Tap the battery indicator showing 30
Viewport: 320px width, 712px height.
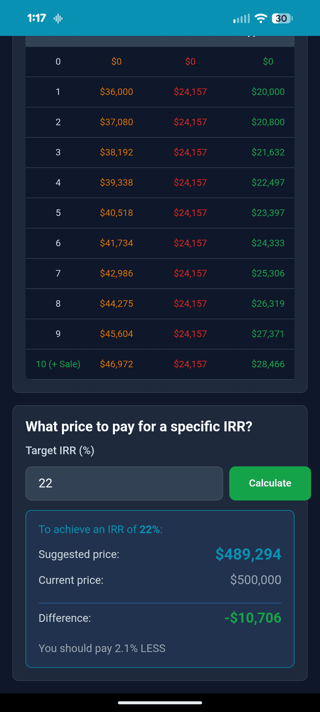(282, 18)
